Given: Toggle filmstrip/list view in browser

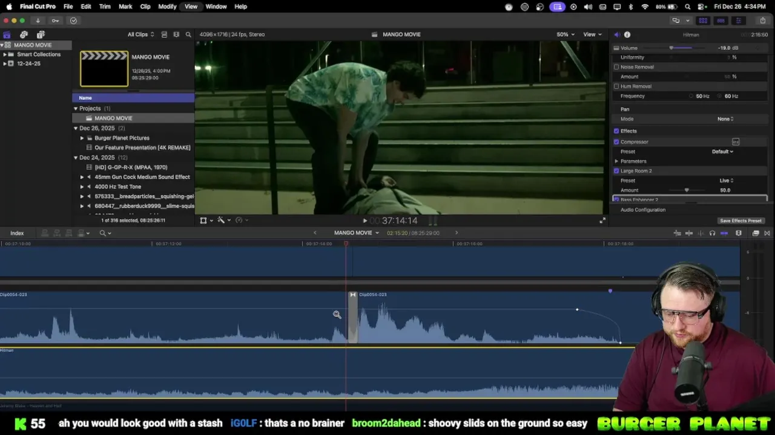Looking at the screenshot, I should [x=164, y=34].
